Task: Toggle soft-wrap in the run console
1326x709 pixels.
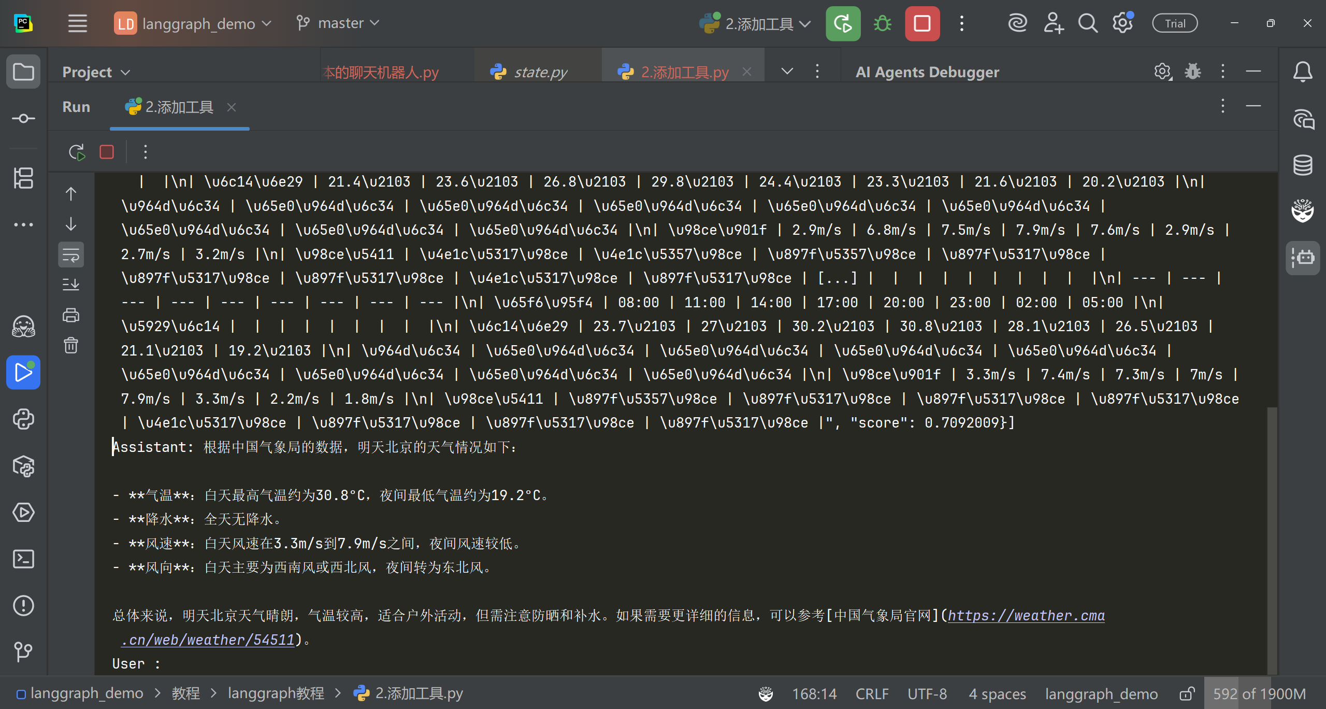Action: click(71, 254)
